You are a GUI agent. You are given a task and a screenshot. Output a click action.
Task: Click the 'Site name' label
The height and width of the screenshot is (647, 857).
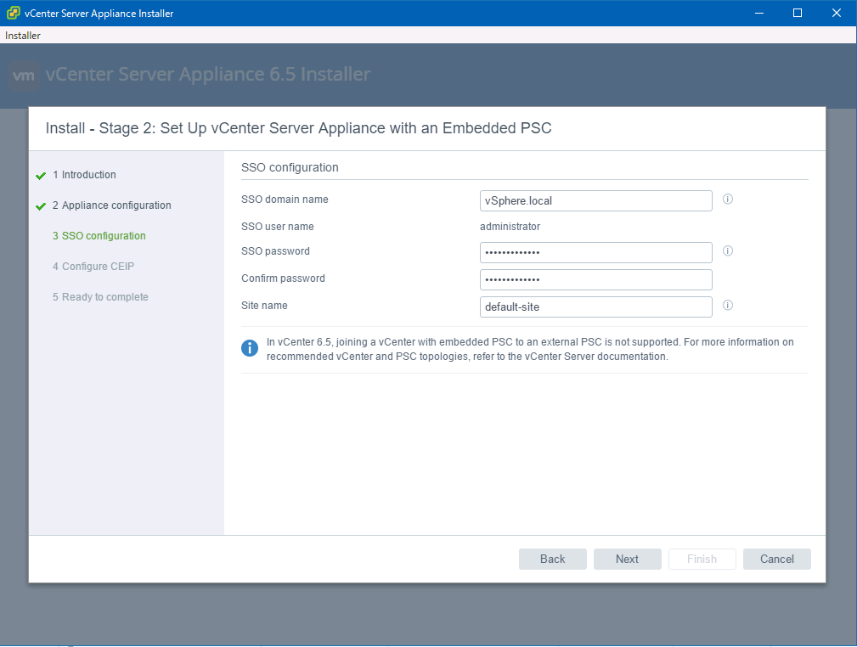click(x=264, y=306)
